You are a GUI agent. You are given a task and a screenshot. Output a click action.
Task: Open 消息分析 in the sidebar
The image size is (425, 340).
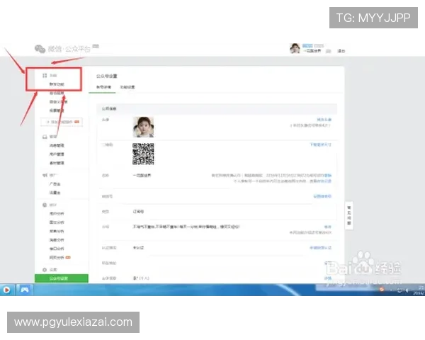click(x=57, y=239)
